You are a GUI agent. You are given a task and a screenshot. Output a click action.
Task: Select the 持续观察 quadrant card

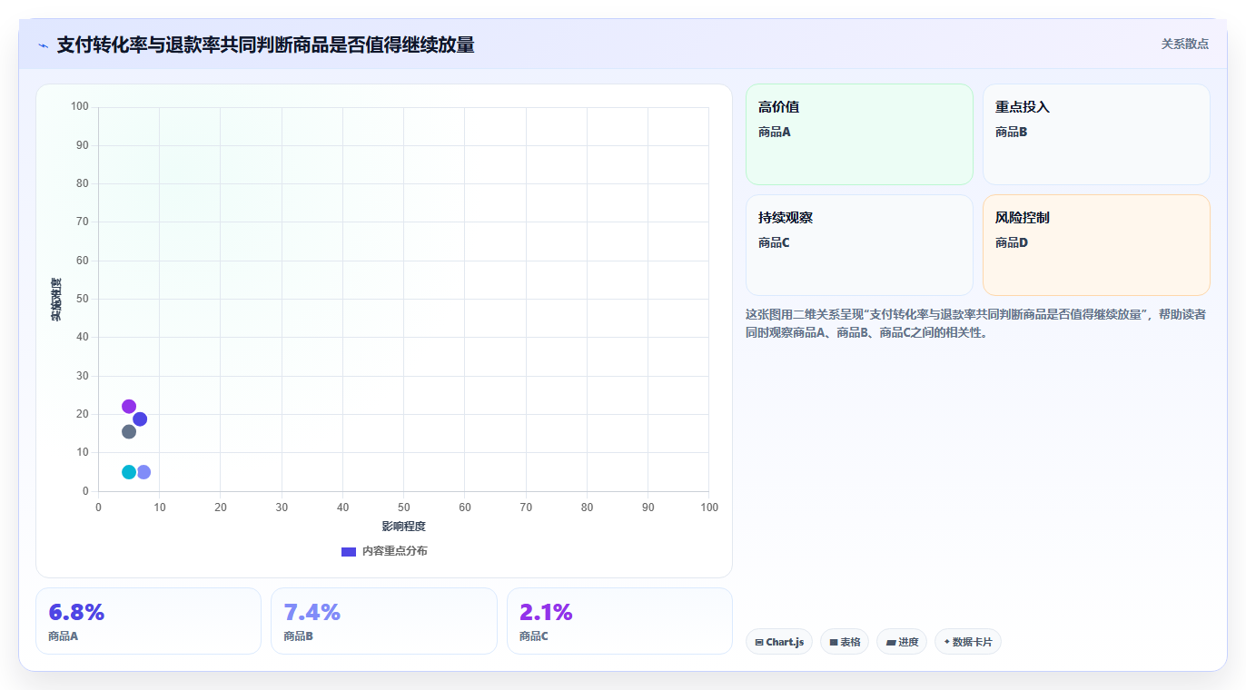coord(859,245)
